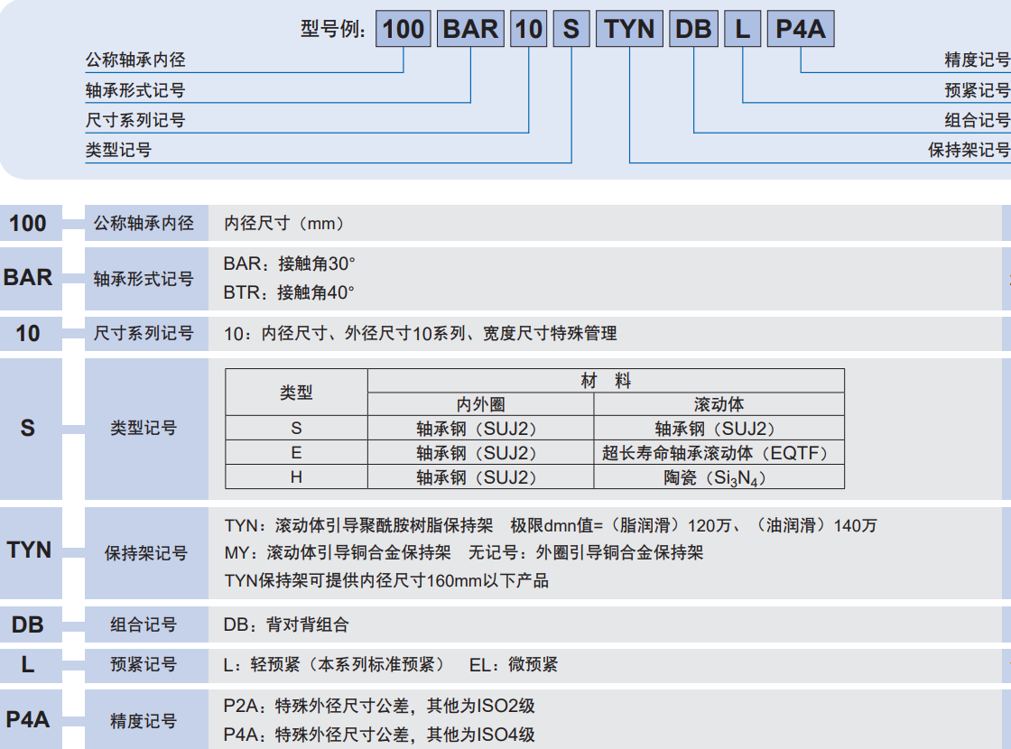Image resolution: width=1011 pixels, height=749 pixels.
Task: Click the 'S' box in model example
Action: click(571, 29)
